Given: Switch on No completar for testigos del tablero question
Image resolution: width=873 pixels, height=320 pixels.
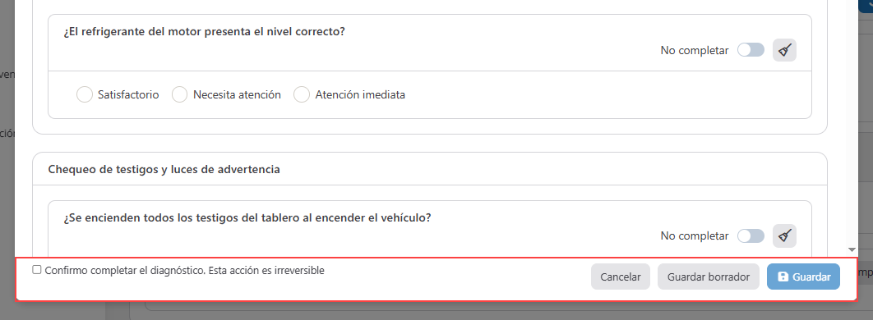Looking at the screenshot, I should point(751,236).
